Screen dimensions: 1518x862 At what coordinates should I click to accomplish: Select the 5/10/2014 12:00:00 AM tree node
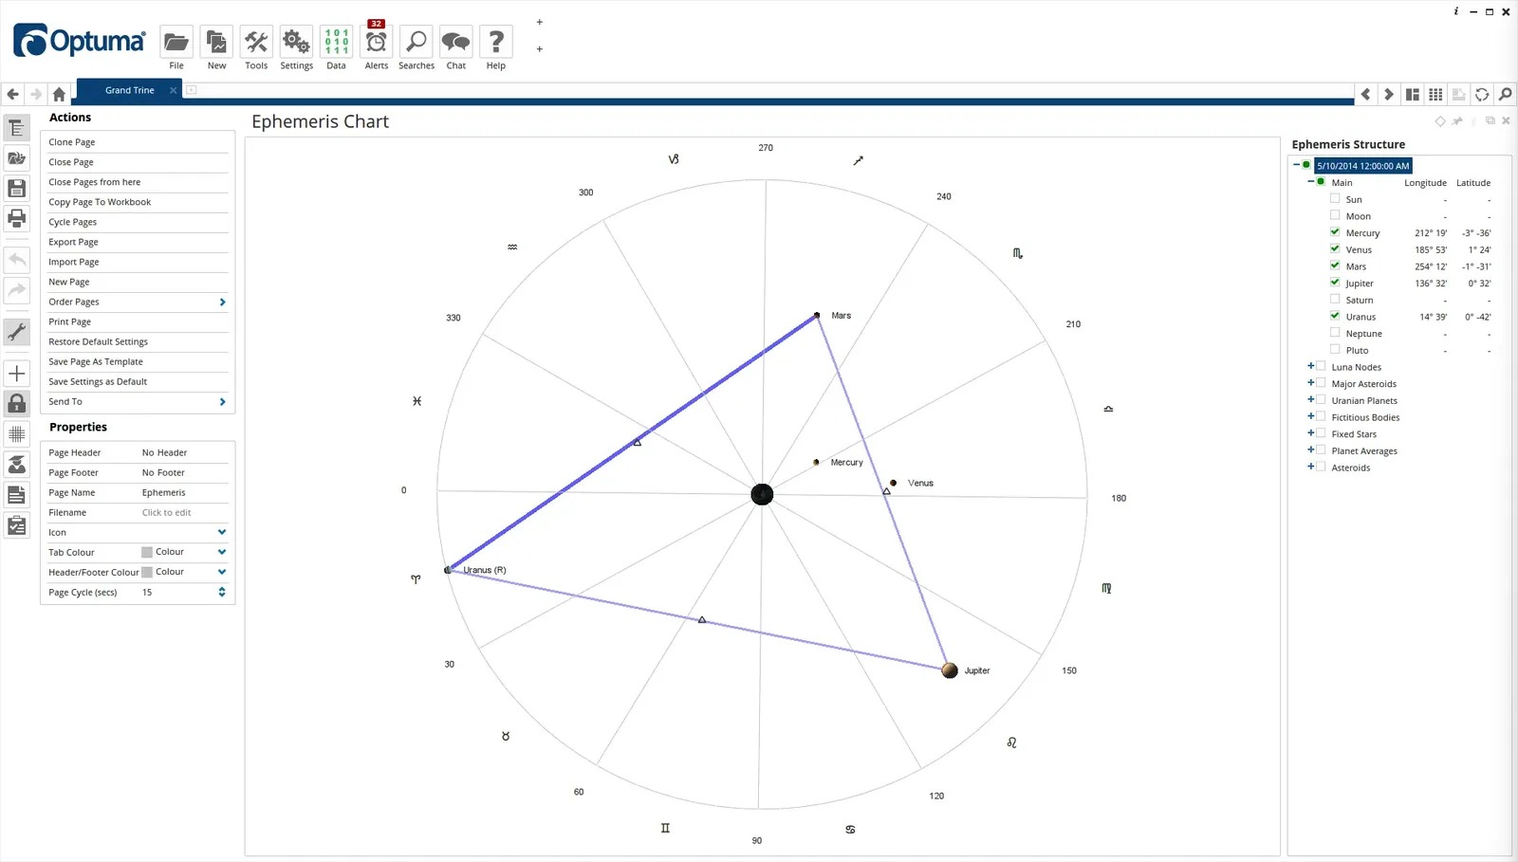pos(1363,166)
